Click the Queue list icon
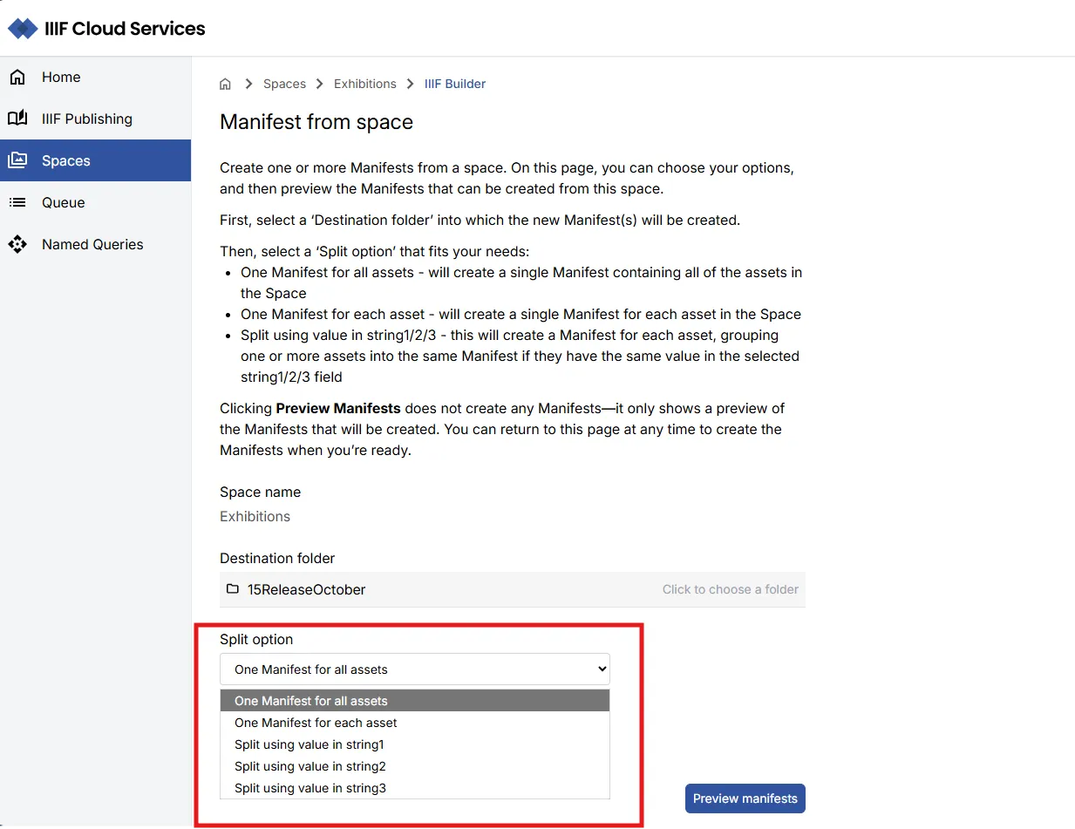Image resolution: width=1075 pixels, height=829 pixels. pyautogui.click(x=17, y=202)
